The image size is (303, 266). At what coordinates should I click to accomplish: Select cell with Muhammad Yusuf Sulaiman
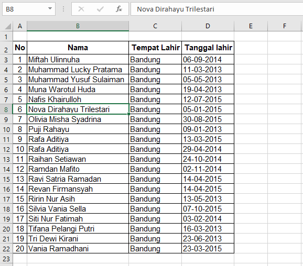click(x=78, y=80)
